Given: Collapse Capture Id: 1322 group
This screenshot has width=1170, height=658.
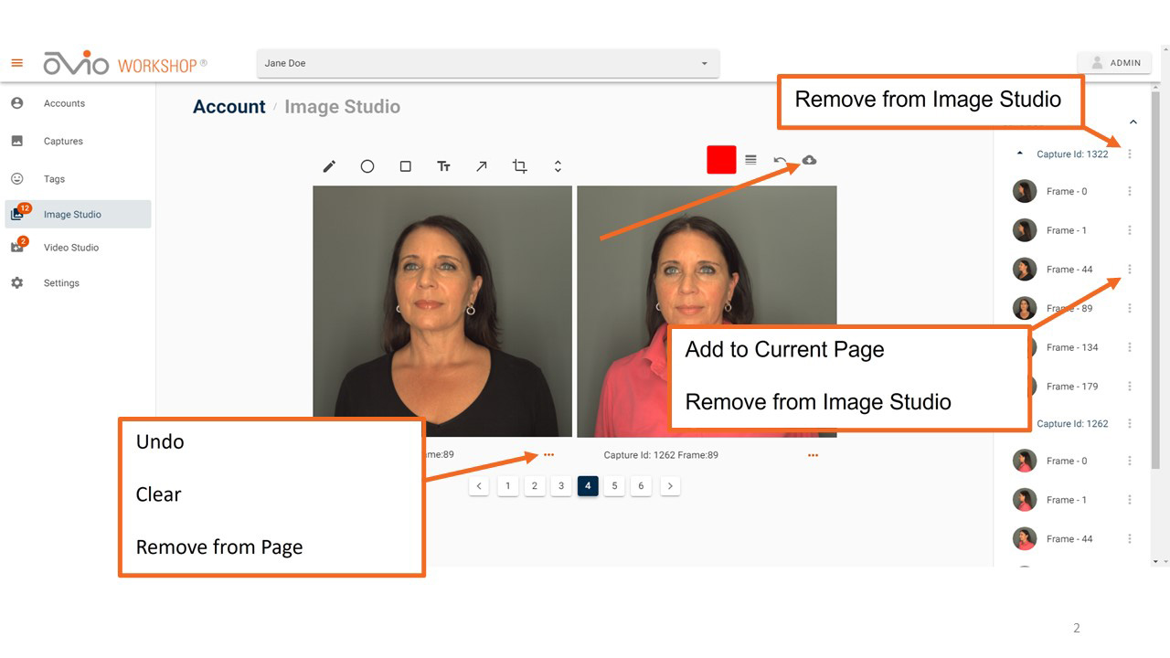Looking at the screenshot, I should click(1020, 154).
